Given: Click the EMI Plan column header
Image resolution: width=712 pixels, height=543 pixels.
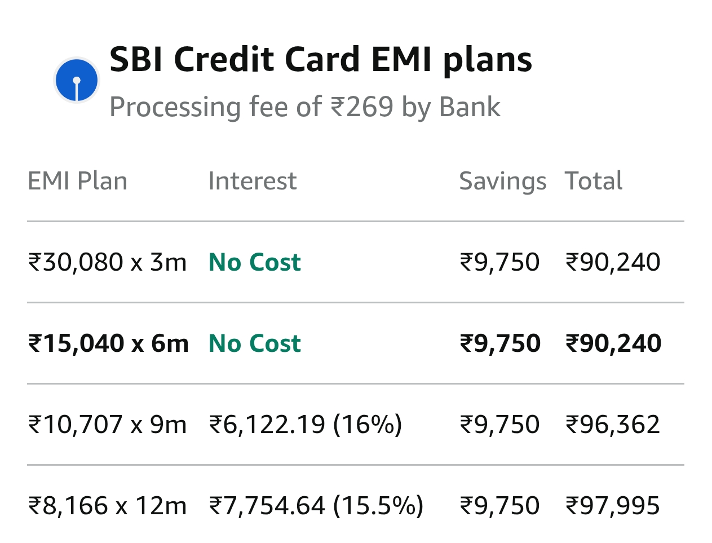Looking at the screenshot, I should tap(78, 181).
